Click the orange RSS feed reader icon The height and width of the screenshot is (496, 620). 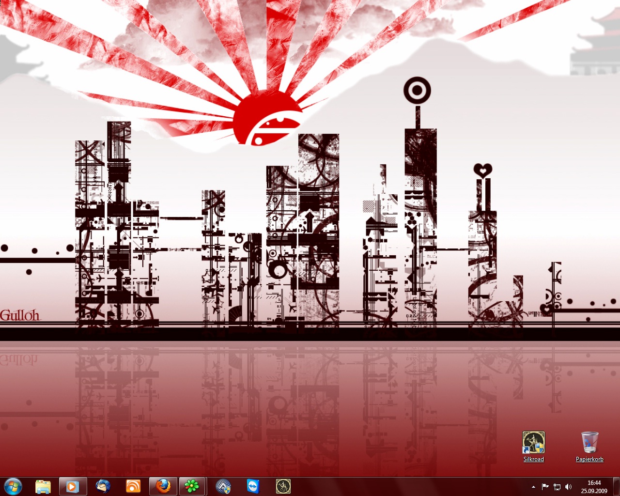pos(133,486)
